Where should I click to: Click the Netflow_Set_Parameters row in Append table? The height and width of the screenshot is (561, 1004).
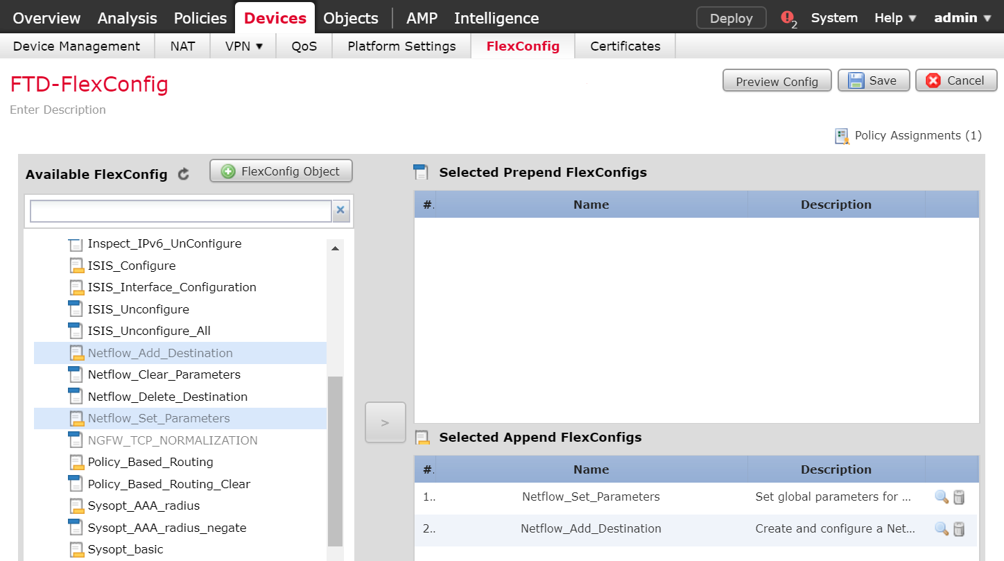pyautogui.click(x=696, y=497)
